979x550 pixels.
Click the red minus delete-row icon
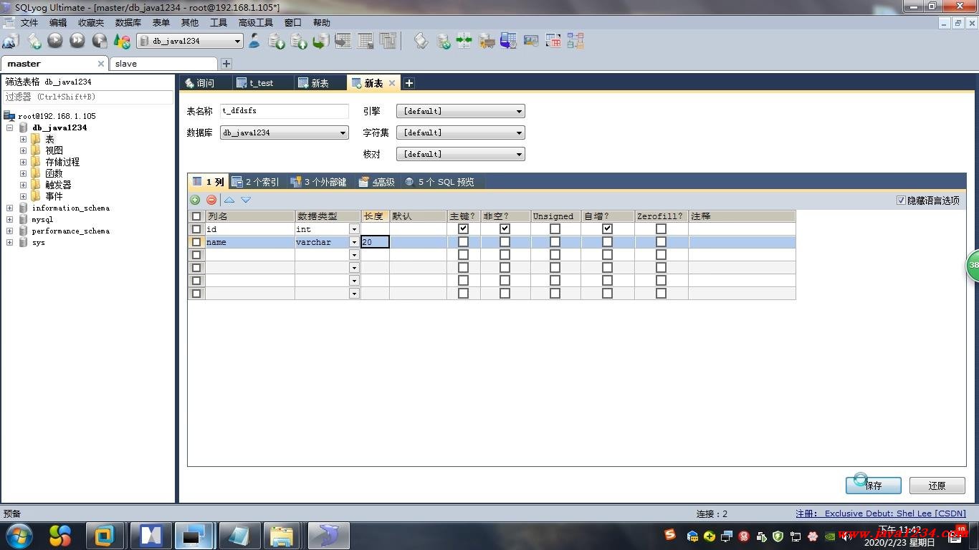coord(211,200)
